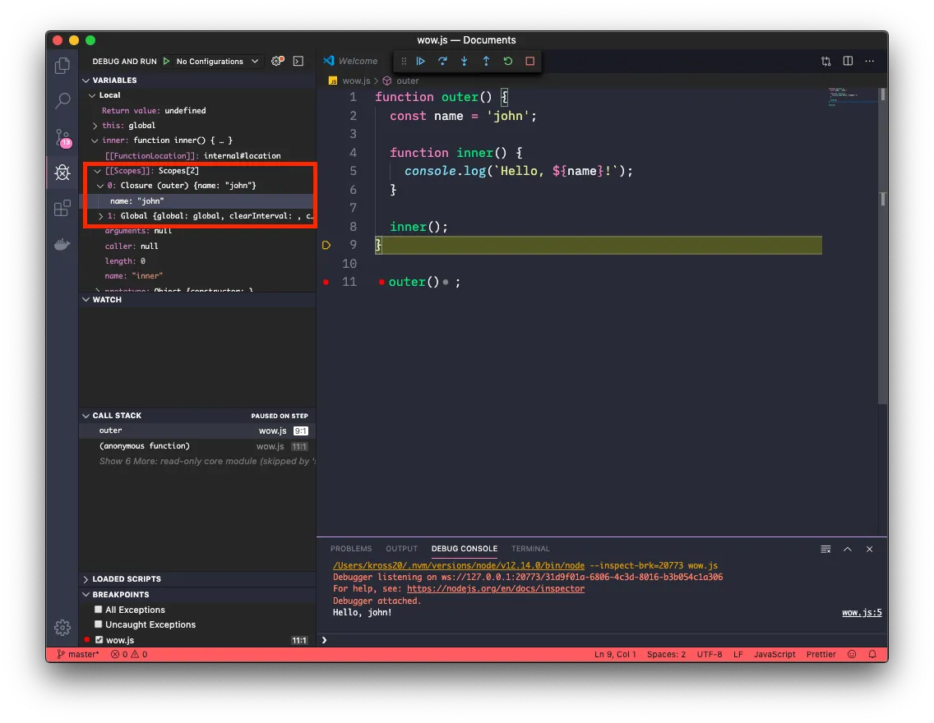Switch to the OUTPUT panel tab

coord(401,549)
